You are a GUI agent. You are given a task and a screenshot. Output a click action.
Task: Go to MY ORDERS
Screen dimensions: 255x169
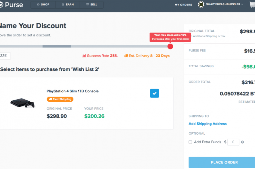[183, 5]
